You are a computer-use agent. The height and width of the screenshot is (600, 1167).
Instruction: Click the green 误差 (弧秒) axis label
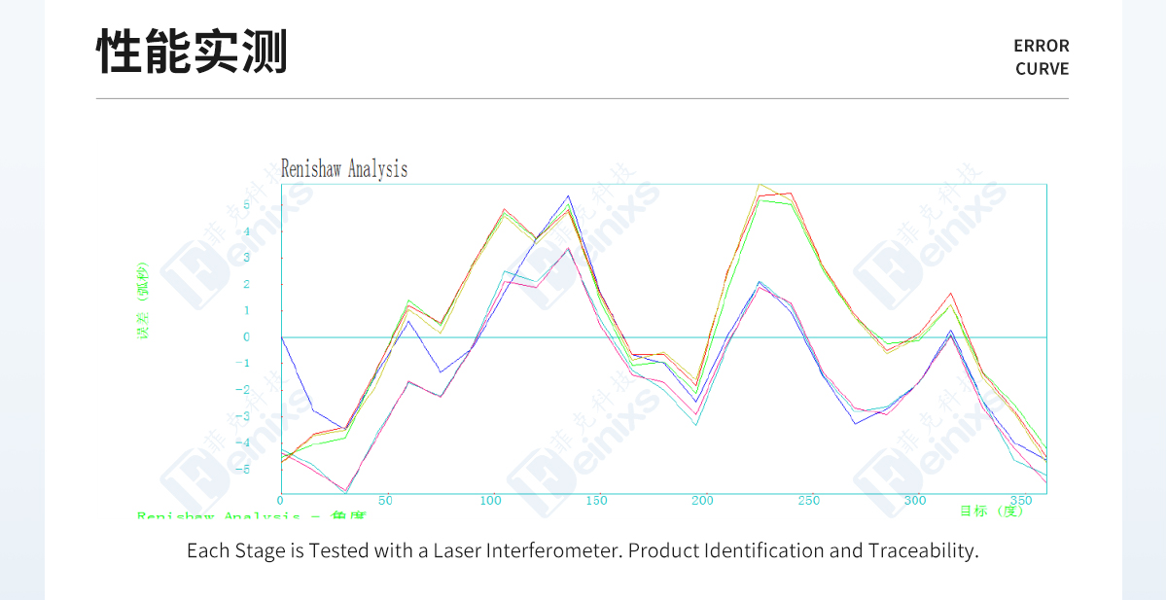[x=143, y=300]
